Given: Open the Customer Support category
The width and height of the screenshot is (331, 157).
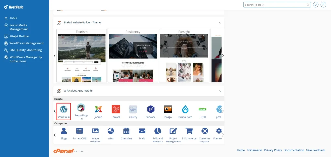Looking at the screenshot, I should 205,135.
